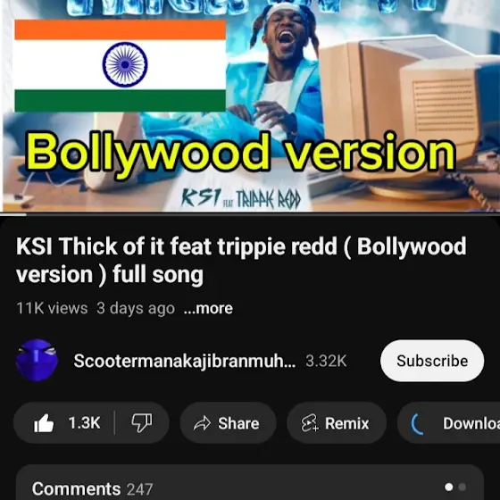
Task: Tap the video player Bollywood version text
Action: click(241, 153)
